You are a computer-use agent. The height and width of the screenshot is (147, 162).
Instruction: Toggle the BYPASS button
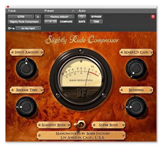pyautogui.click(x=96, y=17)
